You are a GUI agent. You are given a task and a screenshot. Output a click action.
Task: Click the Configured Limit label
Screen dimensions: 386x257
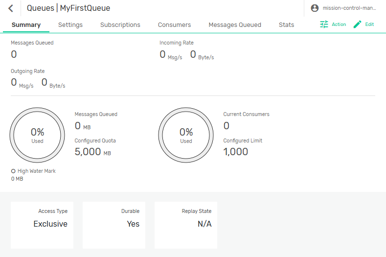coord(243,140)
